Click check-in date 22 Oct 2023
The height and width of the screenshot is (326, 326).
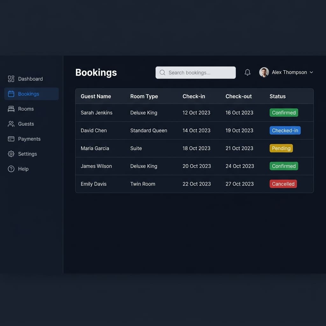click(x=197, y=184)
